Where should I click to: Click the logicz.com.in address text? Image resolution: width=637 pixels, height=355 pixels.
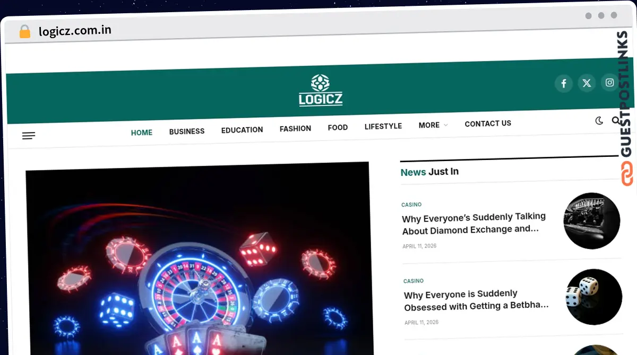(x=75, y=31)
